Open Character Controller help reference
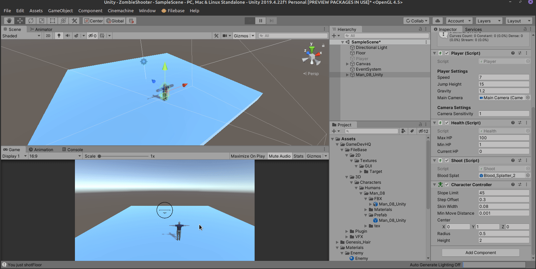Viewport: 536px width, 269px height. point(513,185)
